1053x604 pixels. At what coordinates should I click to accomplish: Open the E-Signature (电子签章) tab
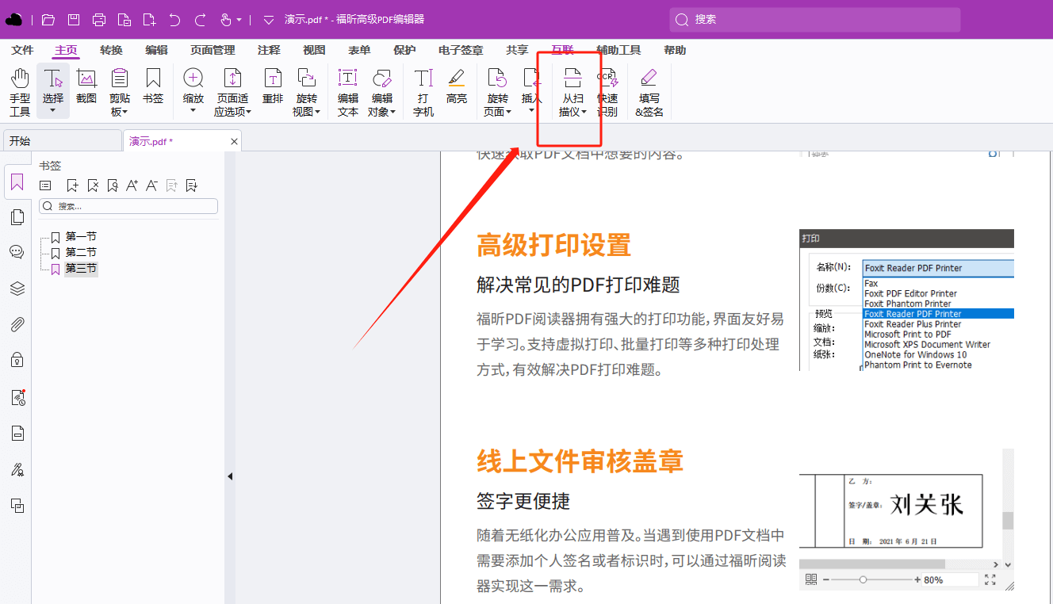click(x=461, y=50)
